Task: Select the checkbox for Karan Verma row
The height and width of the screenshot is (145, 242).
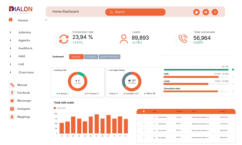Action: click(143, 130)
